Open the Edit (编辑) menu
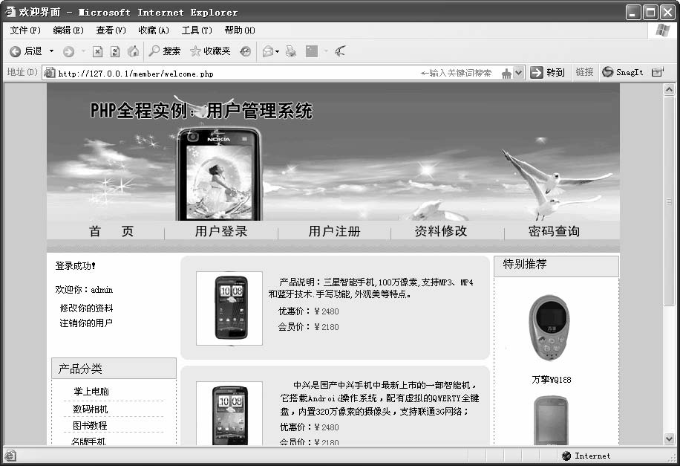 coord(68,30)
